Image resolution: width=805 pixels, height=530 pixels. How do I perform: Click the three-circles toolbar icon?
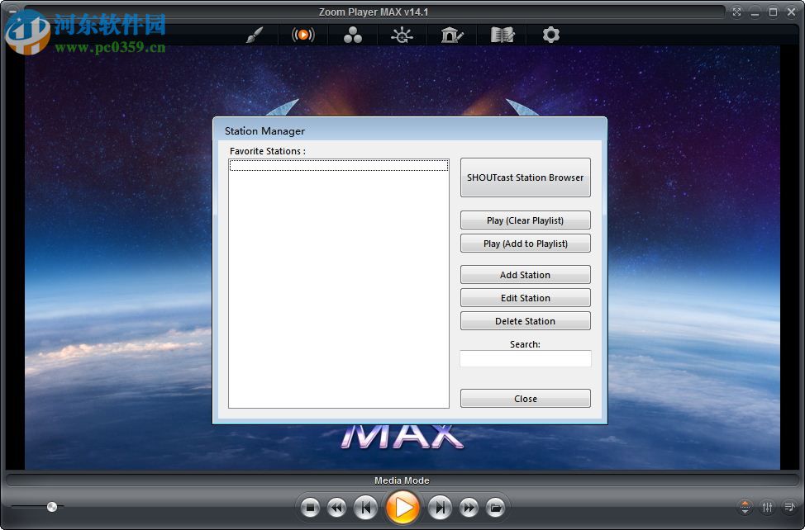click(353, 35)
